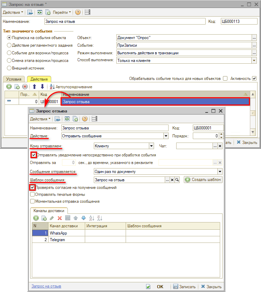Click the copy-element icon in the main window toolbar
The width and height of the screenshot is (261, 292).
(48, 12)
